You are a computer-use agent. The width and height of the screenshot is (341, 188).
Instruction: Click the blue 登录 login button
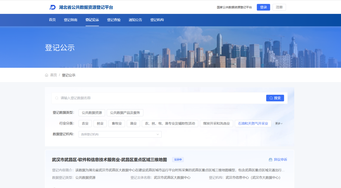point(263,7)
